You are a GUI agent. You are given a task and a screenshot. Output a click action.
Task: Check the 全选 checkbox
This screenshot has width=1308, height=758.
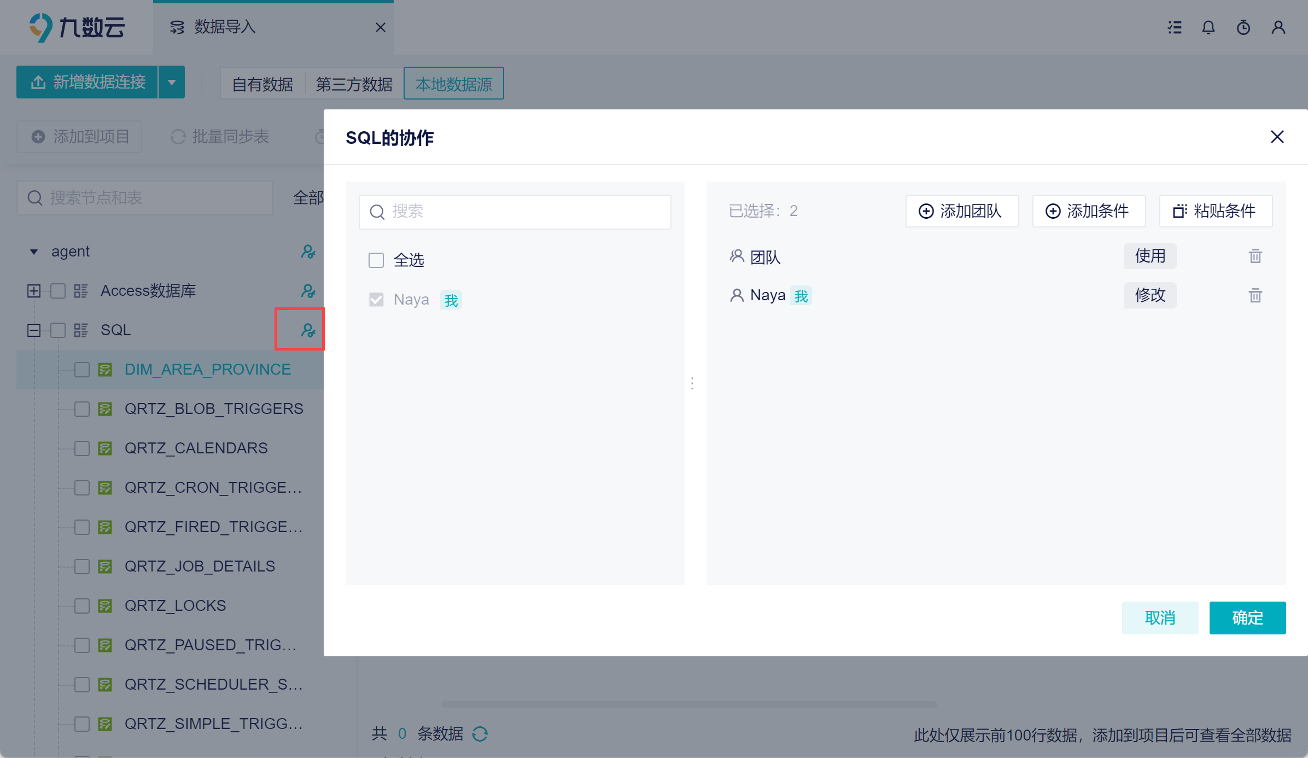pos(376,260)
